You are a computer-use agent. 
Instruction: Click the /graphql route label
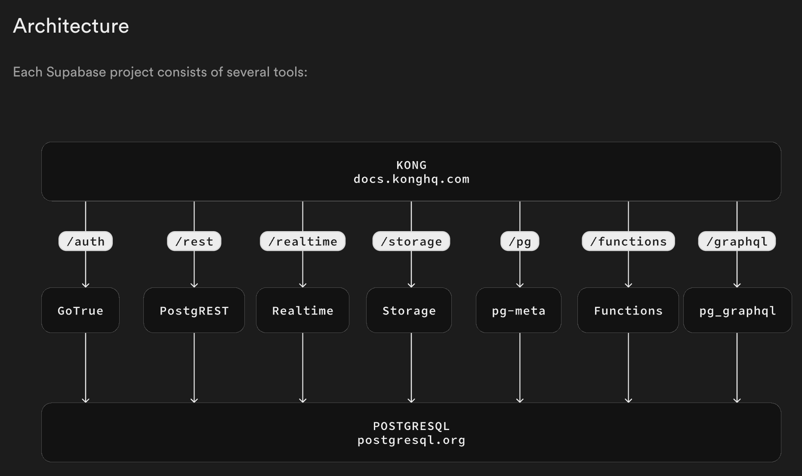coord(737,241)
